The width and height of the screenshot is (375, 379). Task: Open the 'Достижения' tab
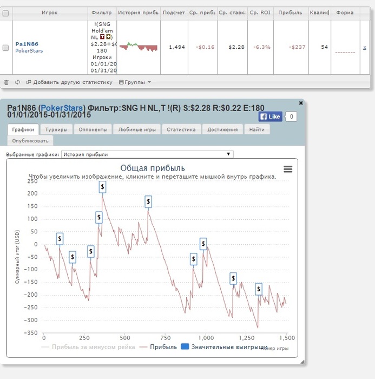point(222,129)
